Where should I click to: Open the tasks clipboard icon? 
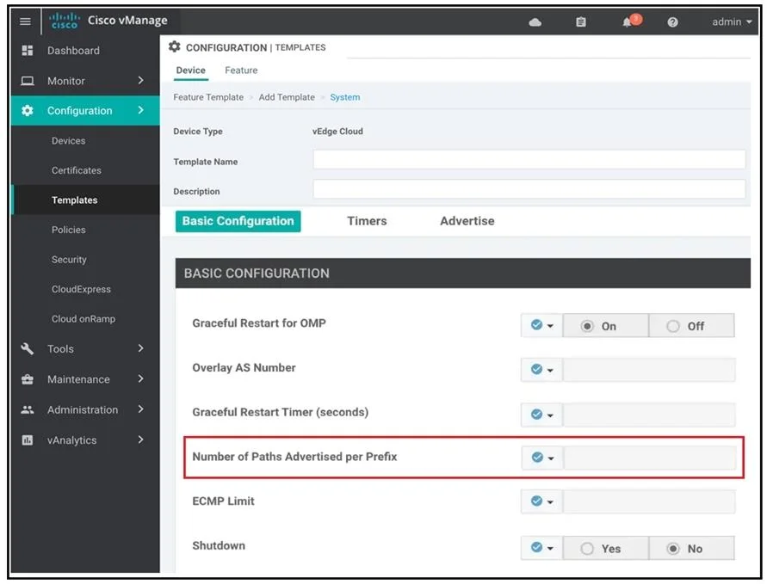[x=581, y=22]
